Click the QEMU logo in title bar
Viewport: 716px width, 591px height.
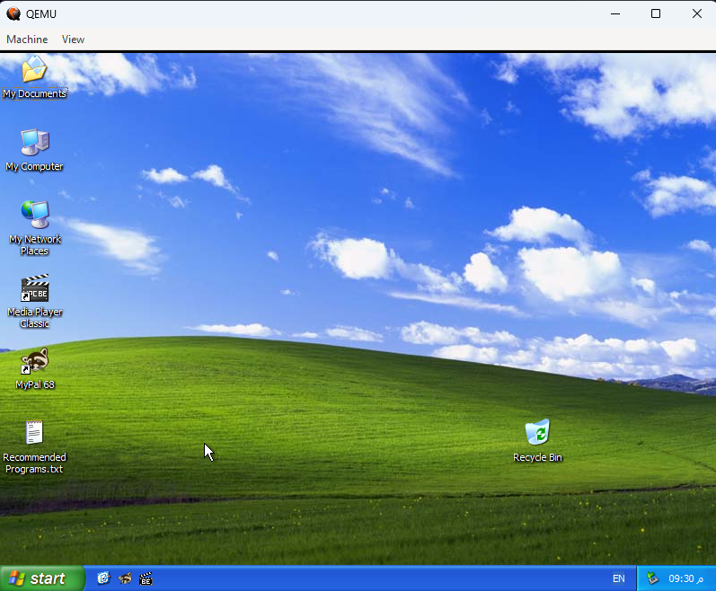pyautogui.click(x=13, y=13)
